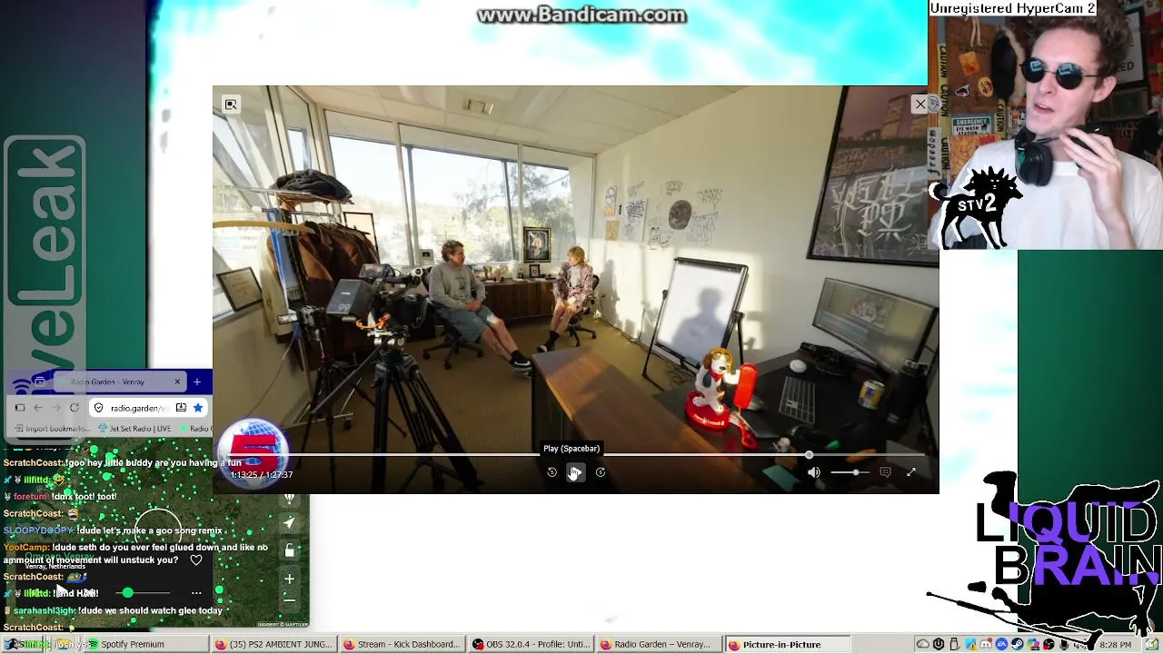1163x654 pixels.
Task: Click the taskbar clock showing 8:28 PM
Action: [1115, 645]
